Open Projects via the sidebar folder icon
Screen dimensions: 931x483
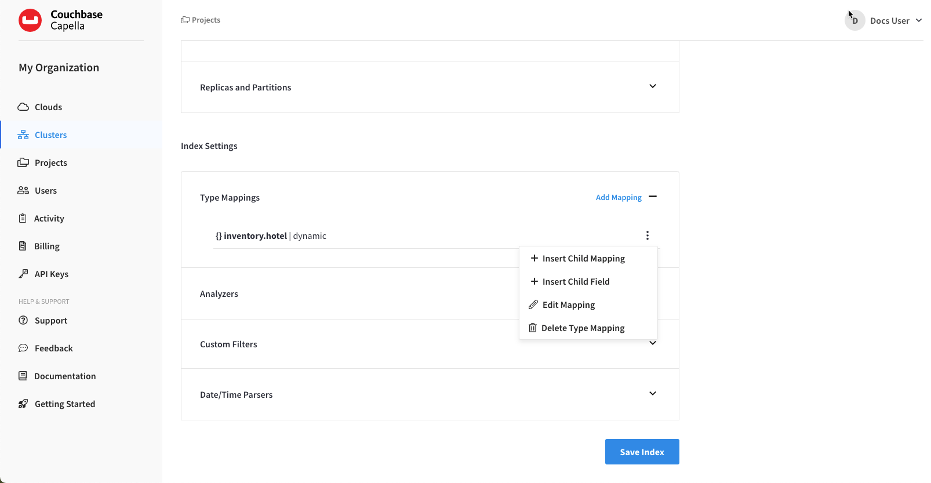23,163
